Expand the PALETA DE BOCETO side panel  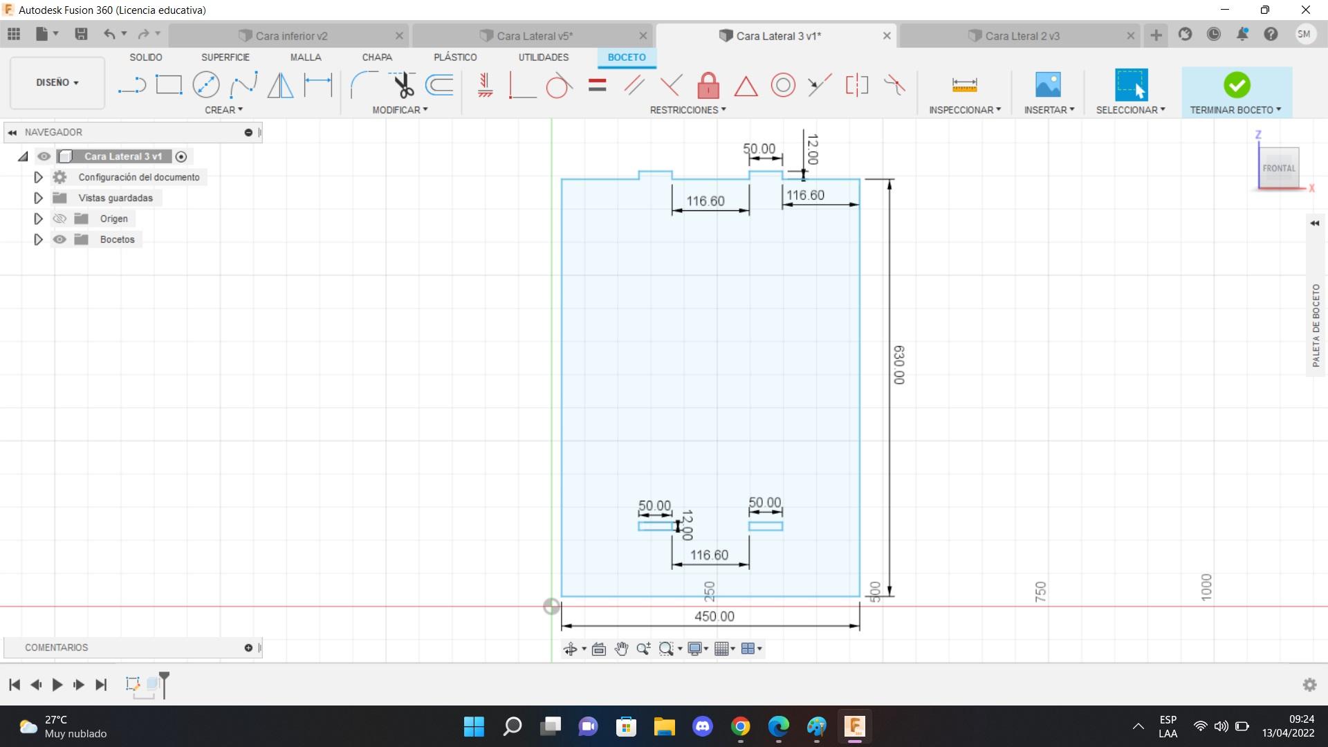[x=1315, y=223]
